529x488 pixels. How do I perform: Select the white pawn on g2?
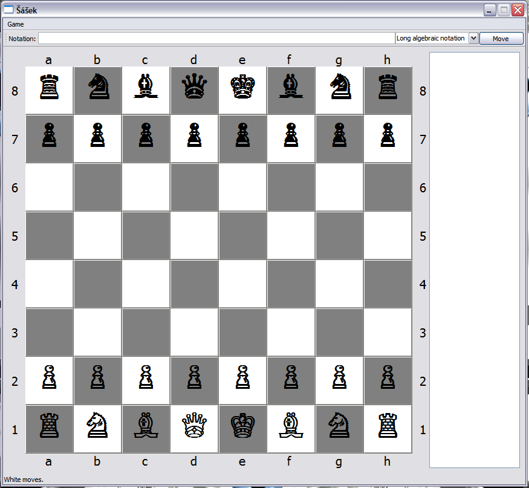pos(339,377)
